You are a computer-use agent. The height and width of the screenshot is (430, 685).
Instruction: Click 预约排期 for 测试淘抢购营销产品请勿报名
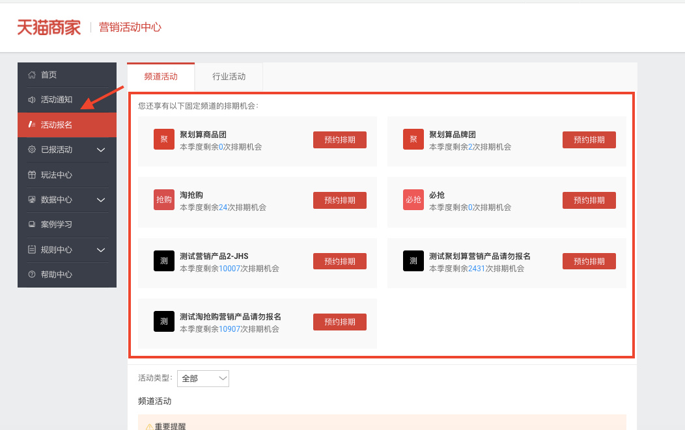tap(340, 322)
